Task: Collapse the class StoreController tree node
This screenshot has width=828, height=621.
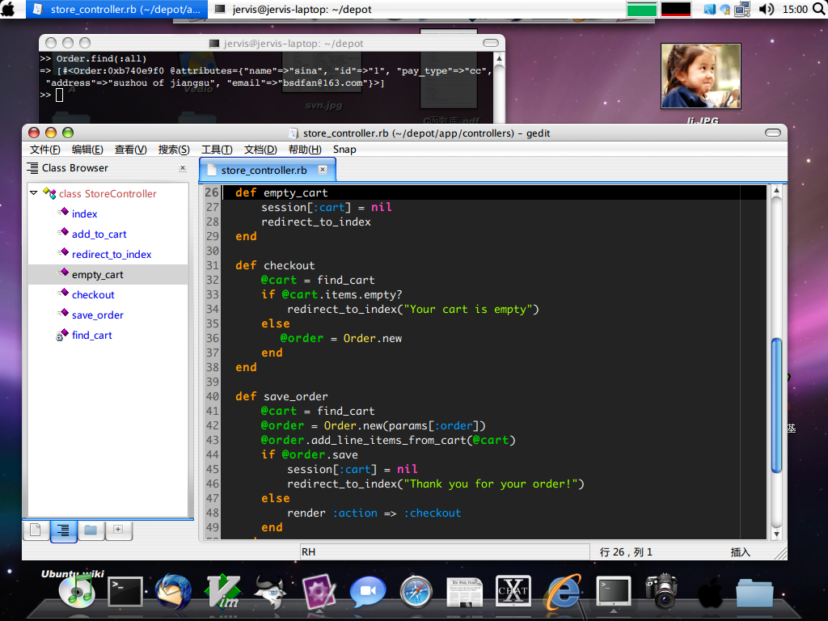Action: pyautogui.click(x=34, y=192)
